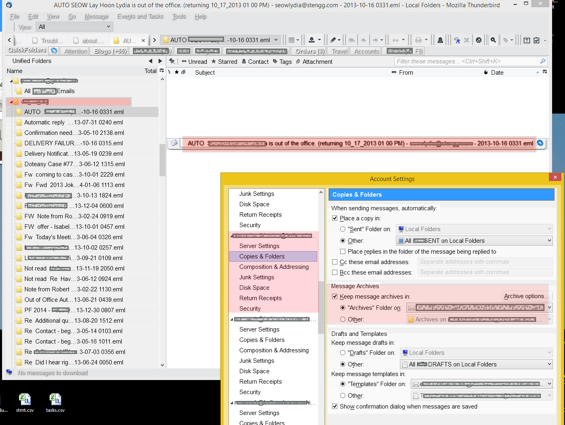Open stmt.csv file on desktop
Viewport: 565px width, 425px height.
click(x=25, y=402)
